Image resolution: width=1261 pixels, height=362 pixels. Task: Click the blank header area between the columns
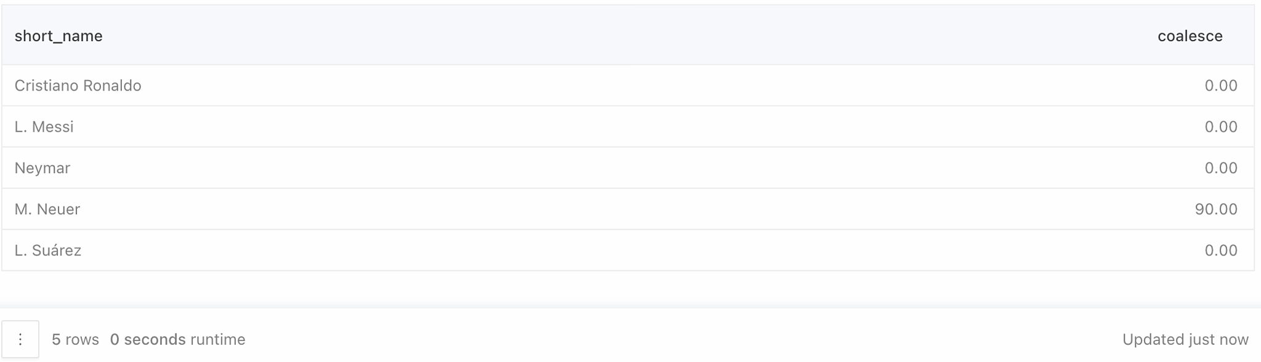(628, 36)
